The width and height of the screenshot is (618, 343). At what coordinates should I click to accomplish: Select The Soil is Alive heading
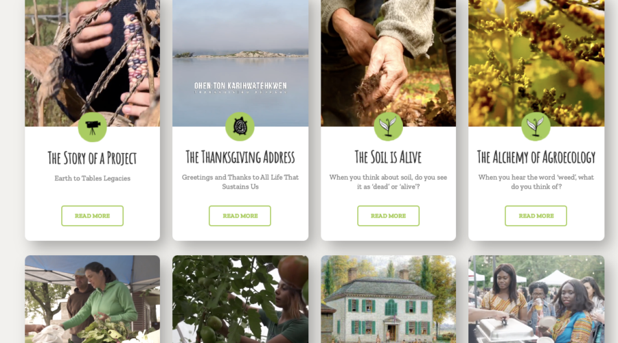[388, 157]
